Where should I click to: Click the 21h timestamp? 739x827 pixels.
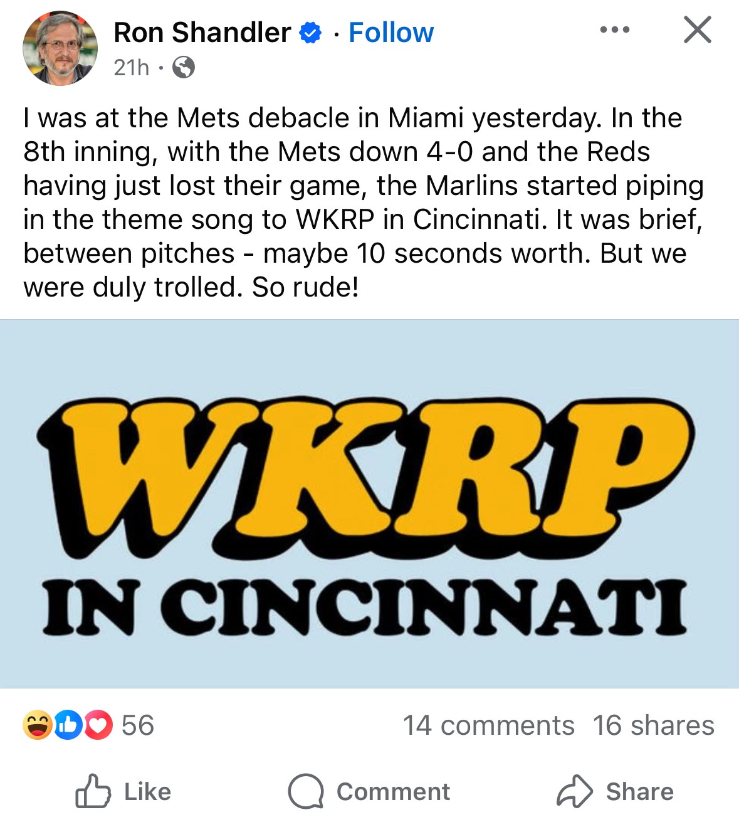[132, 66]
